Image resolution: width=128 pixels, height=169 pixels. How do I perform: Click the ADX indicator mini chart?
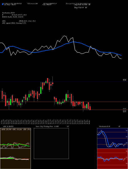pyautogui.click(x=15, y=138)
